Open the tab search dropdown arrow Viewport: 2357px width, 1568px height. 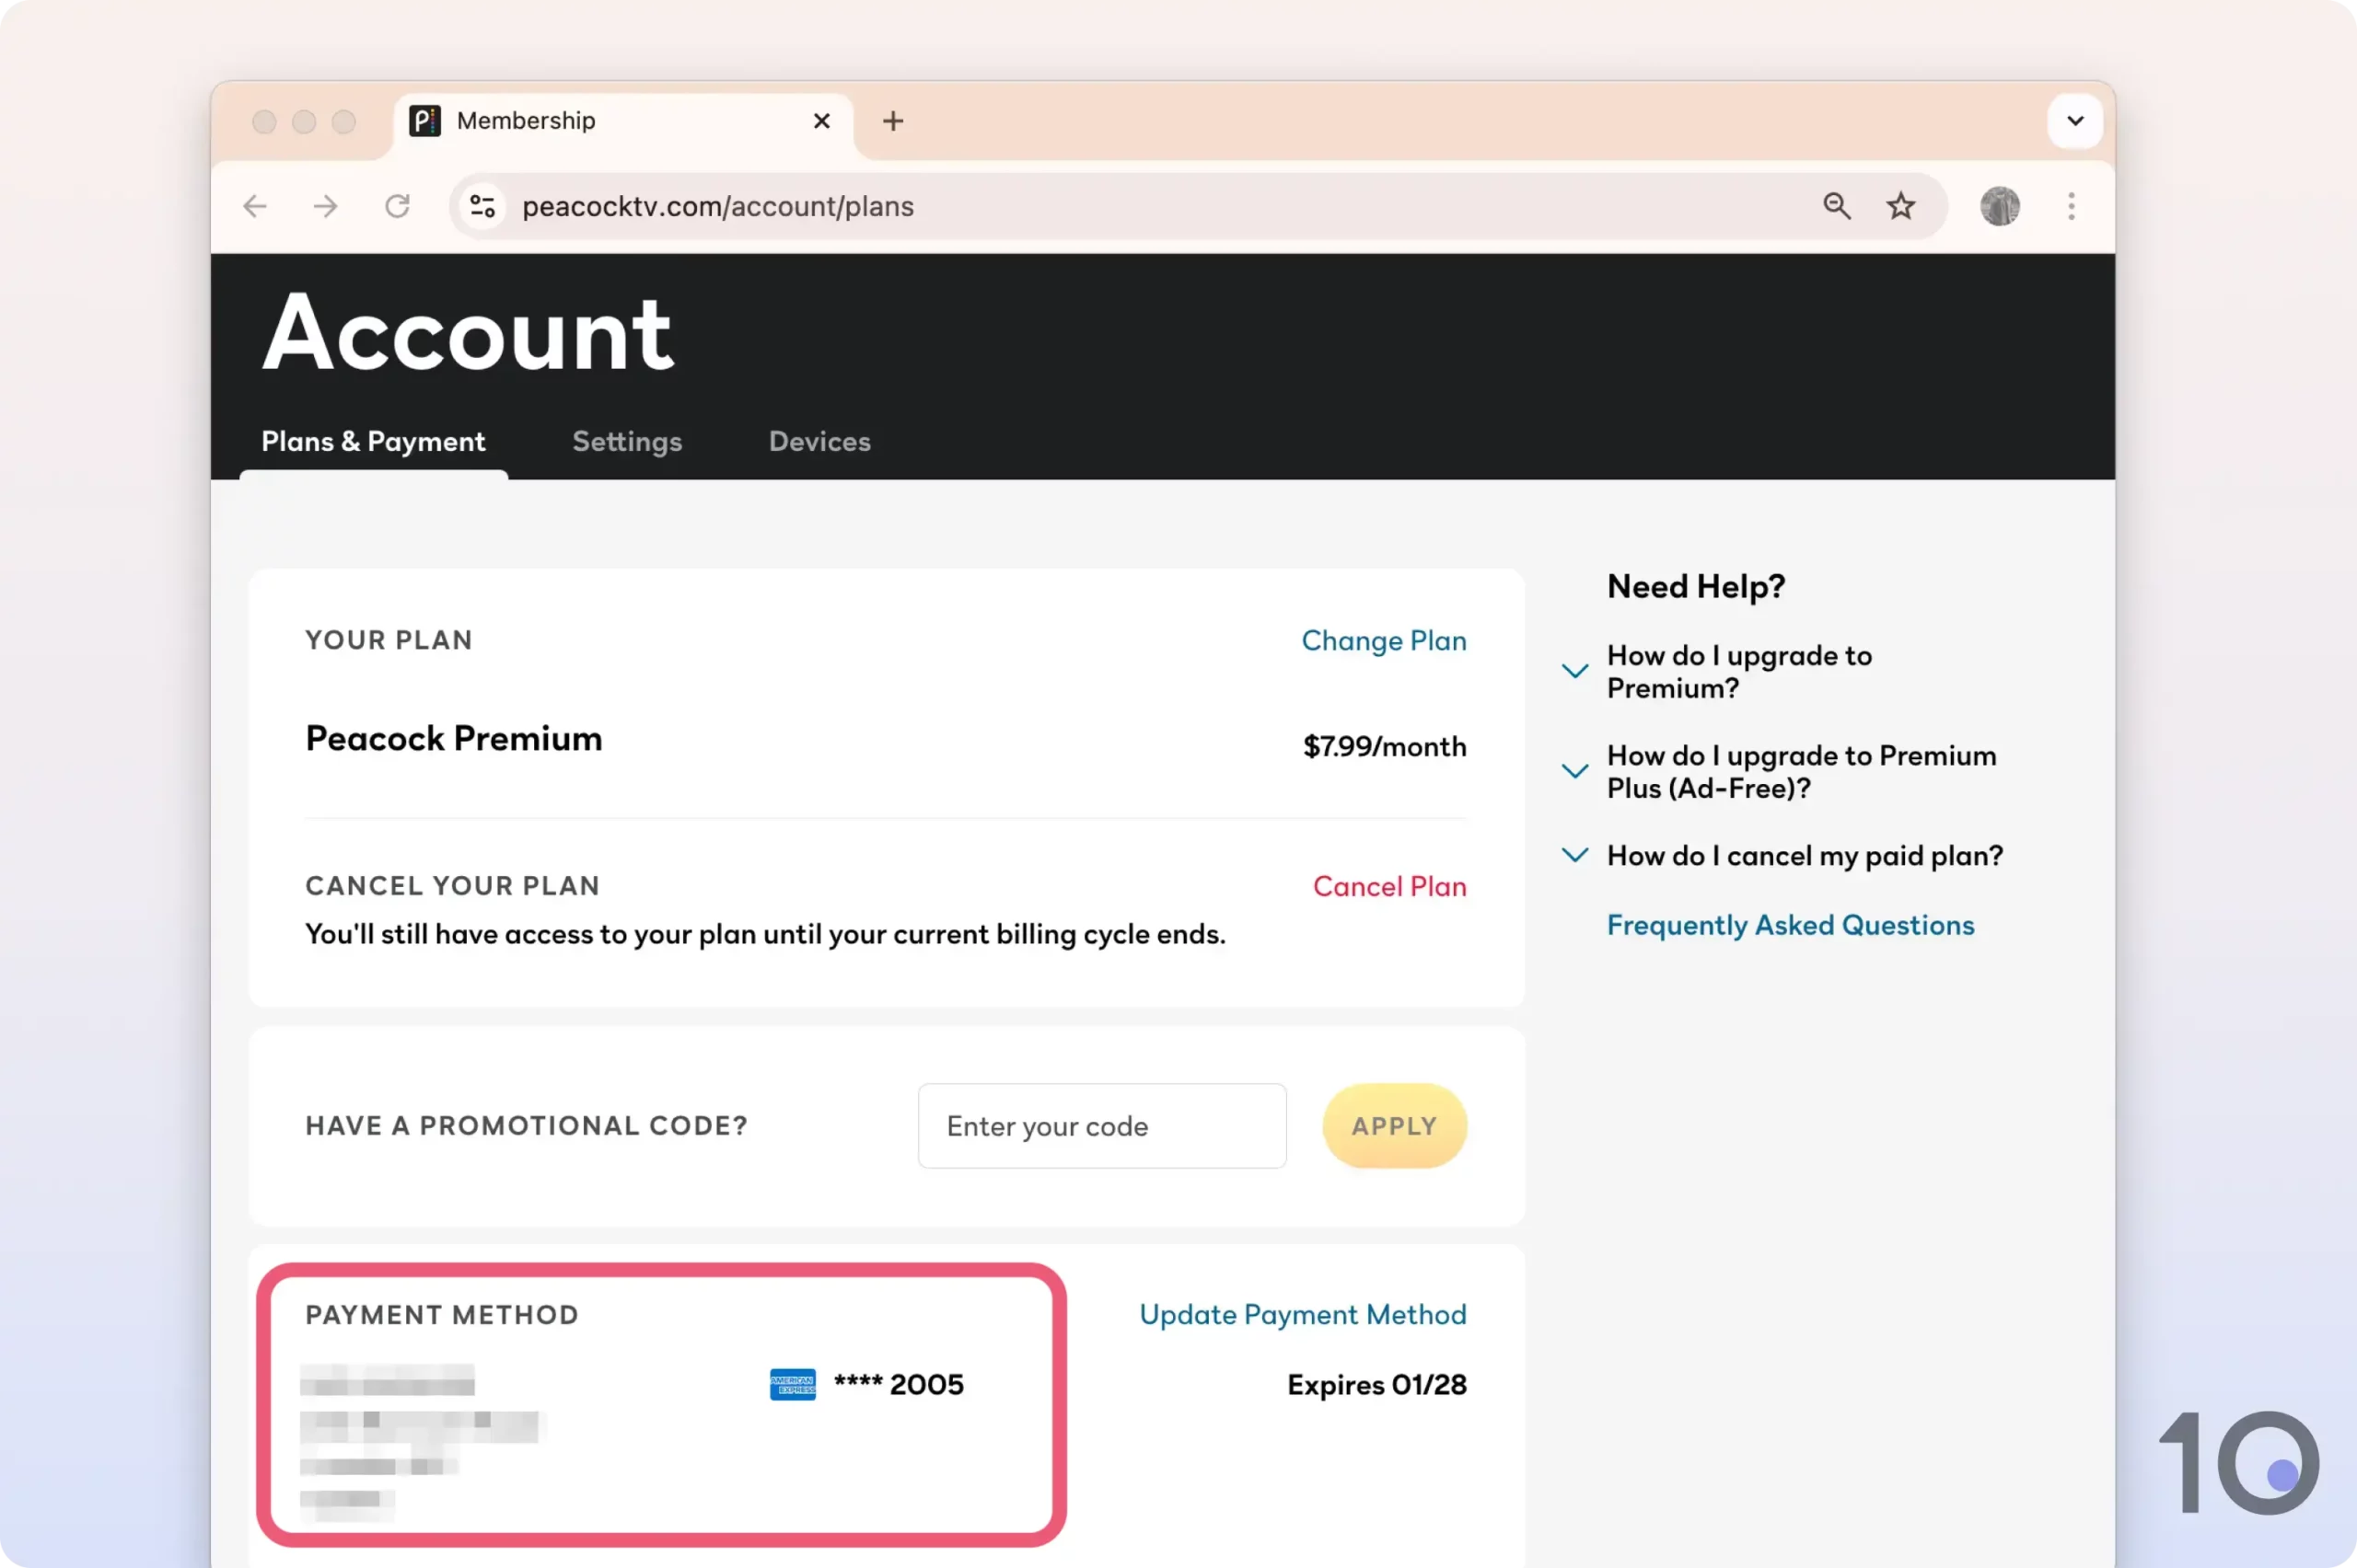click(2075, 121)
